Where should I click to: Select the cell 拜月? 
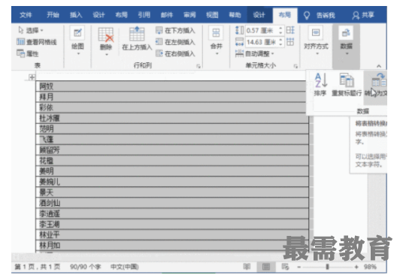(172, 97)
